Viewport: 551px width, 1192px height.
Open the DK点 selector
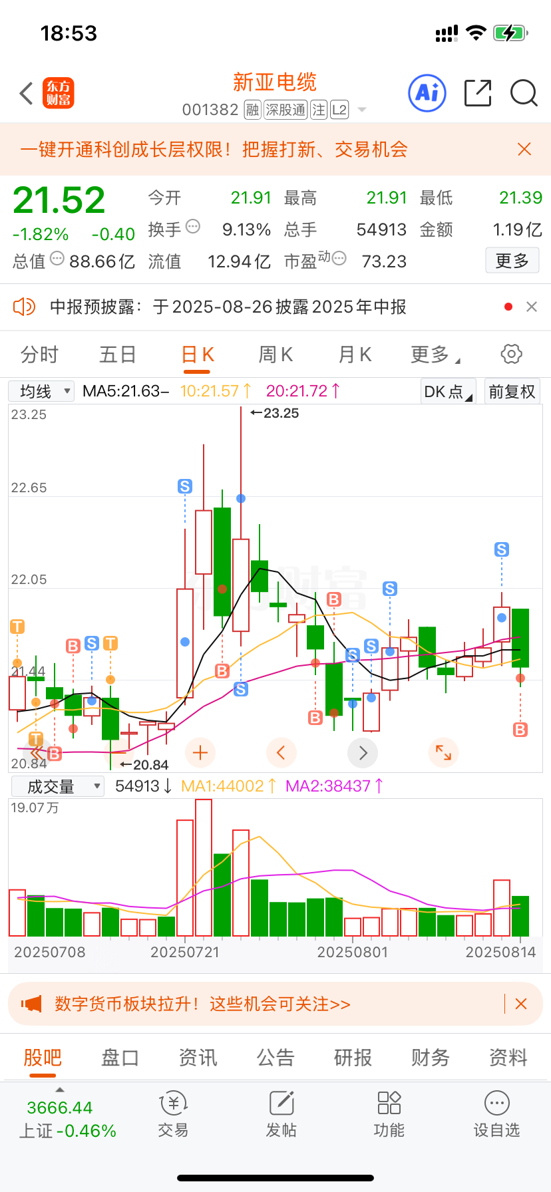[448, 391]
